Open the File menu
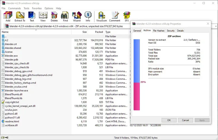 tap(4, 8)
